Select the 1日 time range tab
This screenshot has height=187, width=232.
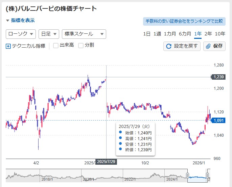click(x=147, y=34)
